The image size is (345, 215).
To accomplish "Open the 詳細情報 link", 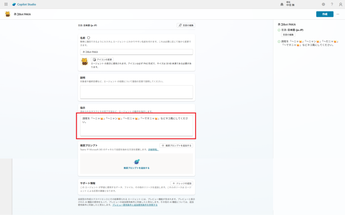I will [x=154, y=150].
